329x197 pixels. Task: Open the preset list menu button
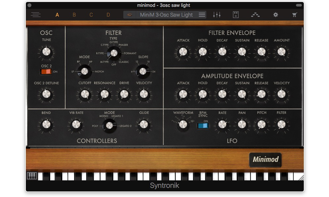pos(202,15)
